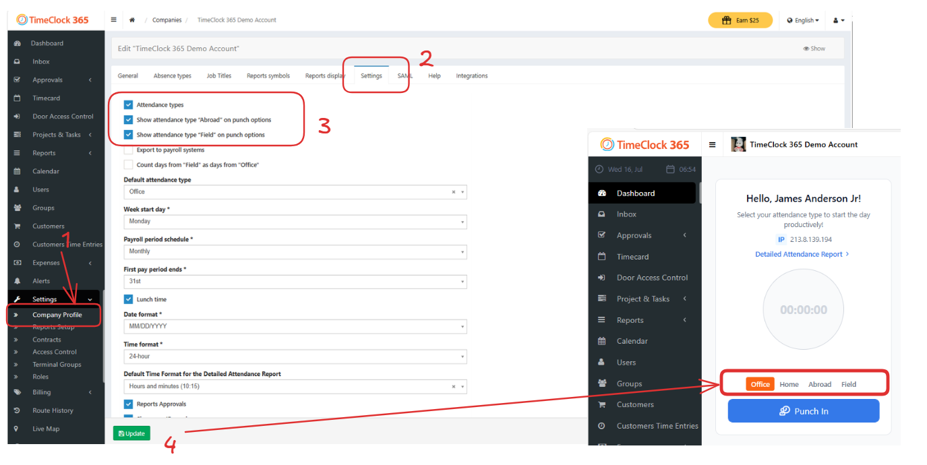Open the user account icon menu
This screenshot has height=465, width=927.
coord(838,20)
